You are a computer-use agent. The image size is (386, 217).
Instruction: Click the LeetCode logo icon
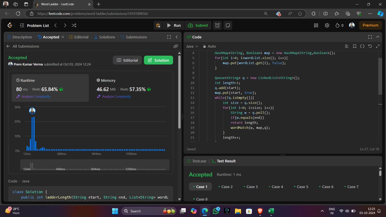point(10,25)
